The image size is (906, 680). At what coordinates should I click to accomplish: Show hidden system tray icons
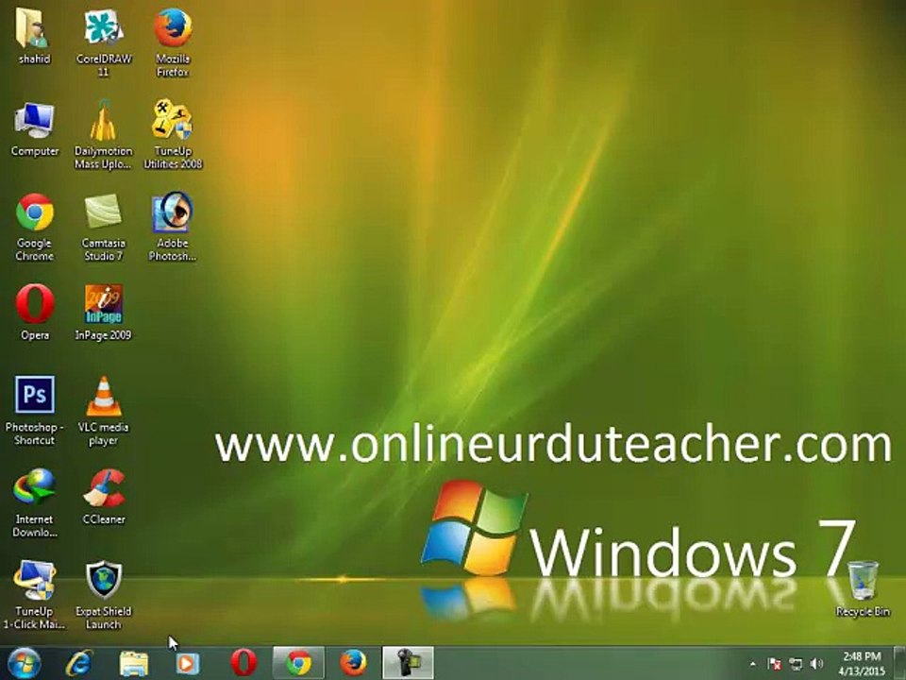tap(753, 664)
